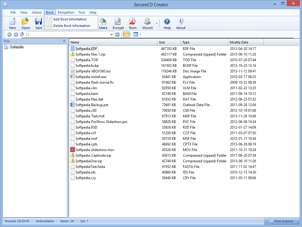Click the Unbootable status entry
Image resolution: width=302 pixels, height=227 pixels.
coord(45,221)
